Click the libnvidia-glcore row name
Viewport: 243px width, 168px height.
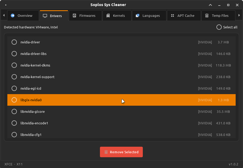point(33,111)
